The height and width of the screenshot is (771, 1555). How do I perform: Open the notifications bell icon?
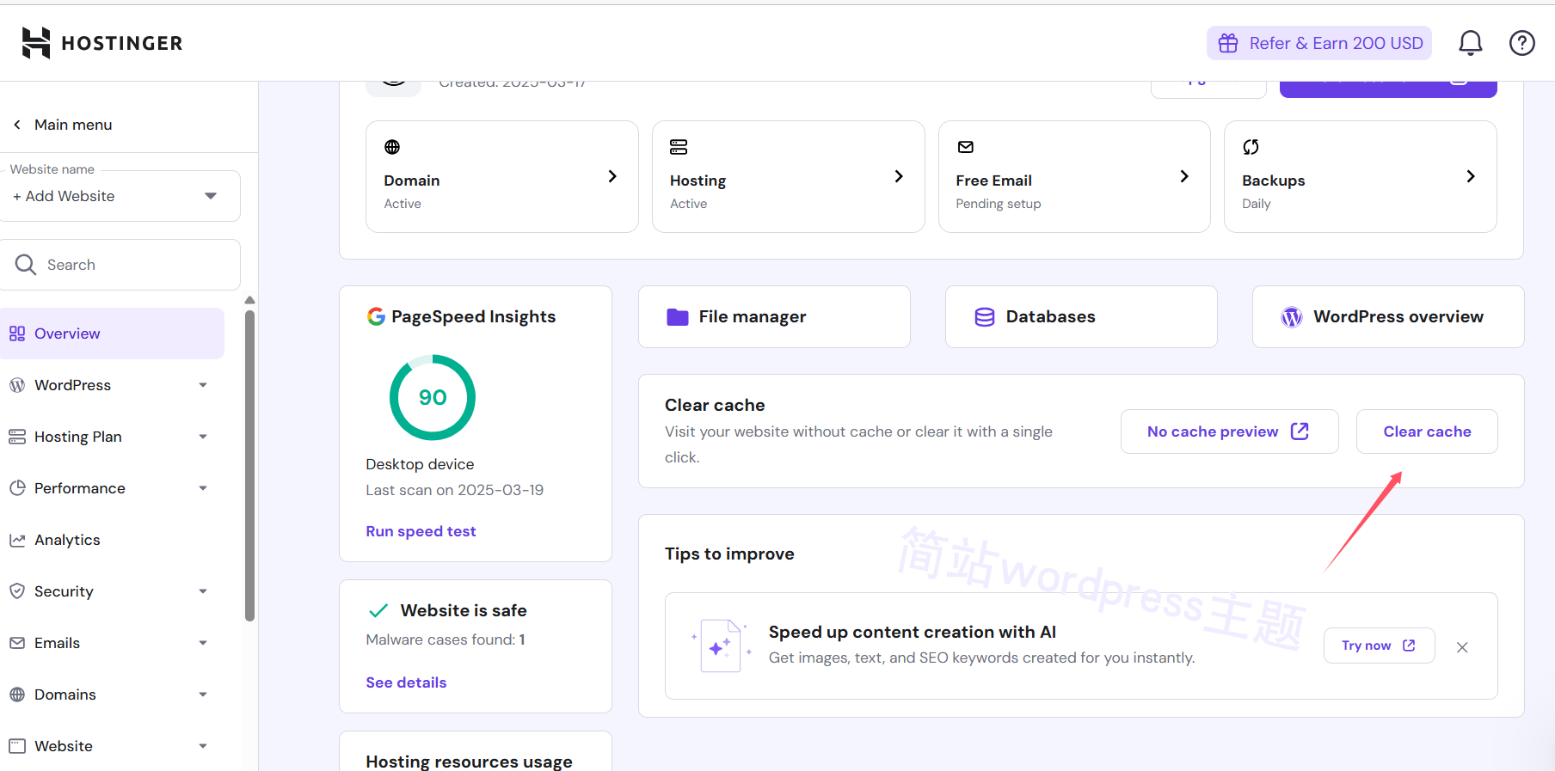(x=1470, y=43)
